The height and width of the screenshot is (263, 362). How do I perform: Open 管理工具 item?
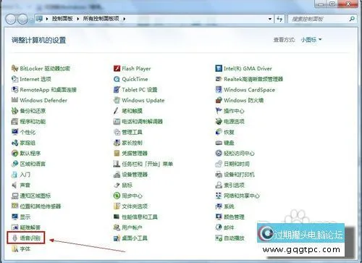(127, 132)
